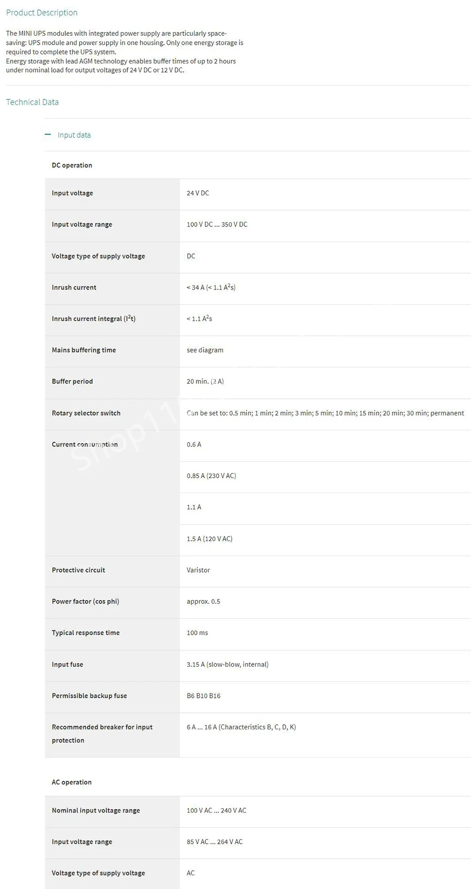The image size is (471, 889).
Task: Click the Buffer period value '20 min. (2 A)'
Action: click(x=205, y=381)
